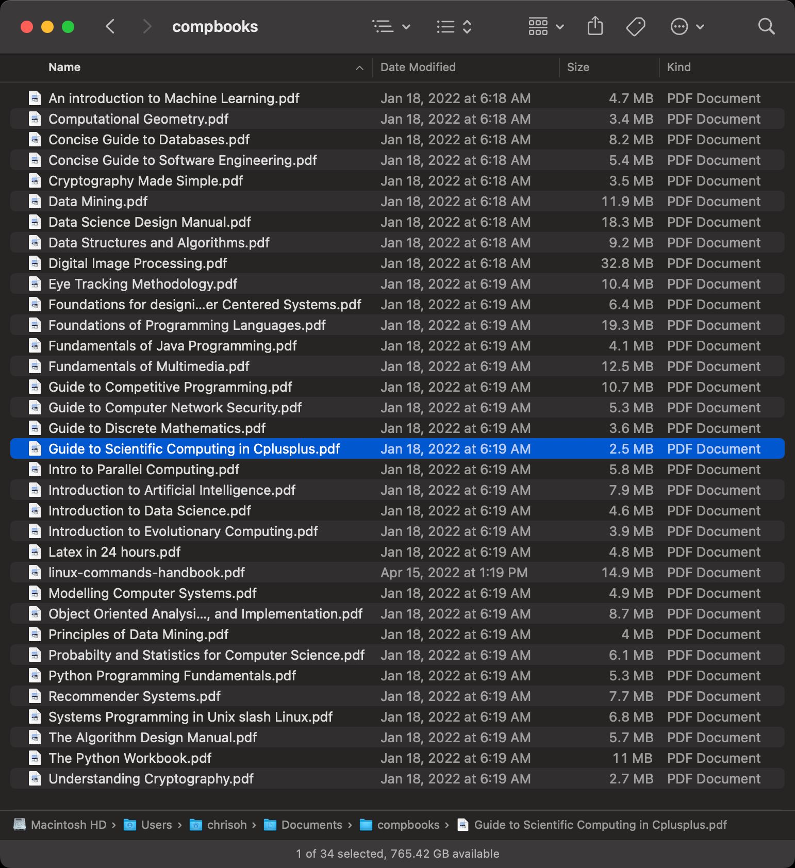Click PDF icon of Understanding Cryptography.pdf
Viewport: 795px width, 868px height.
coord(35,778)
